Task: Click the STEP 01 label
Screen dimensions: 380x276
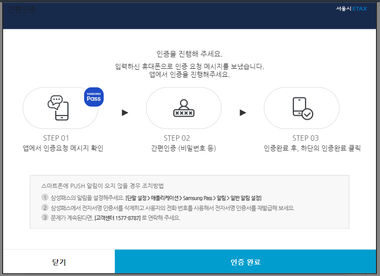Action: tap(56, 138)
